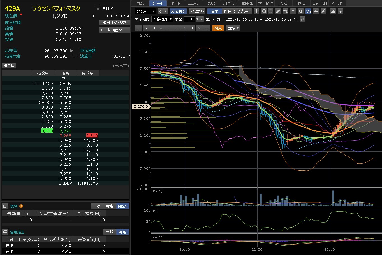Open the chart settings wrench icon
Screen dimensions: 382x255
(x=323, y=11)
